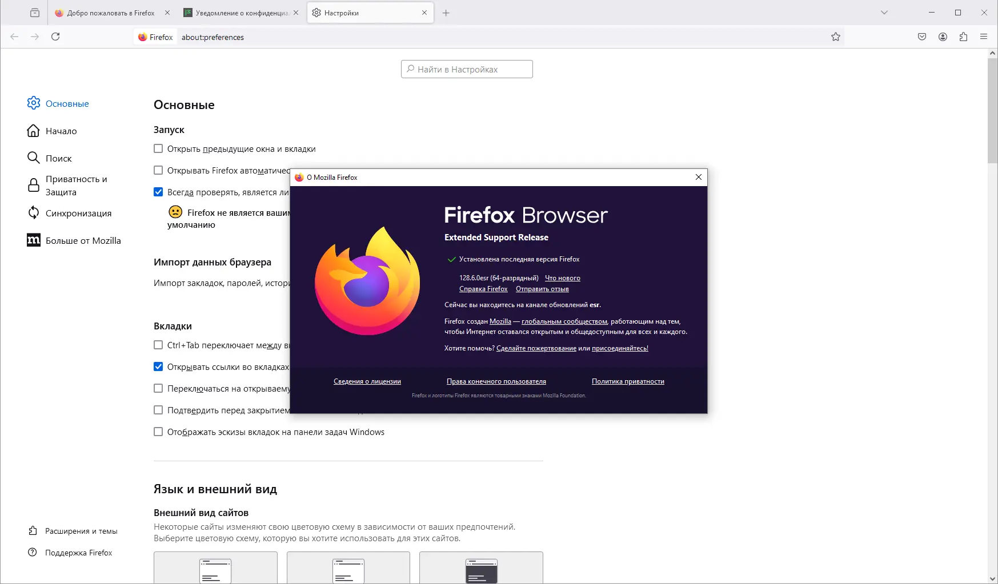Open the extensions puzzle icon
This screenshot has height=584, width=998.
(963, 37)
